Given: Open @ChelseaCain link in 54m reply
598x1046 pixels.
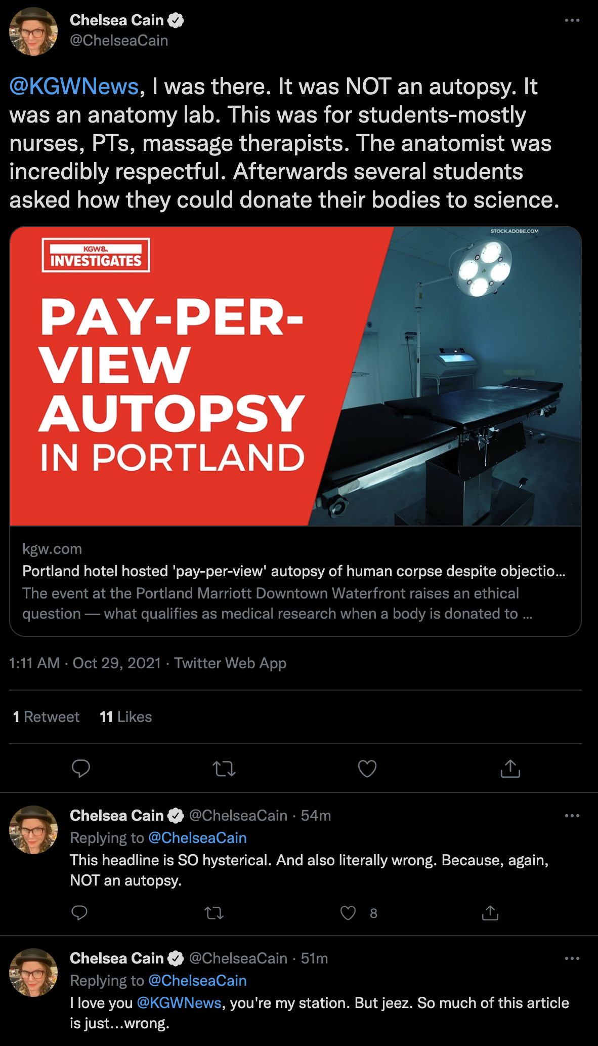Looking at the screenshot, I should click(x=197, y=838).
